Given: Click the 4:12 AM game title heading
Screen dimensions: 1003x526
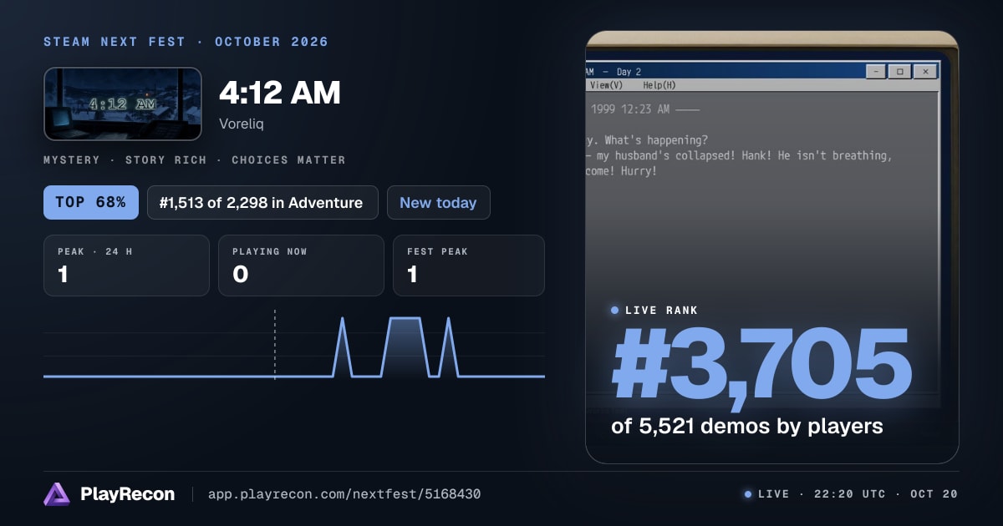Looking at the screenshot, I should point(280,93).
